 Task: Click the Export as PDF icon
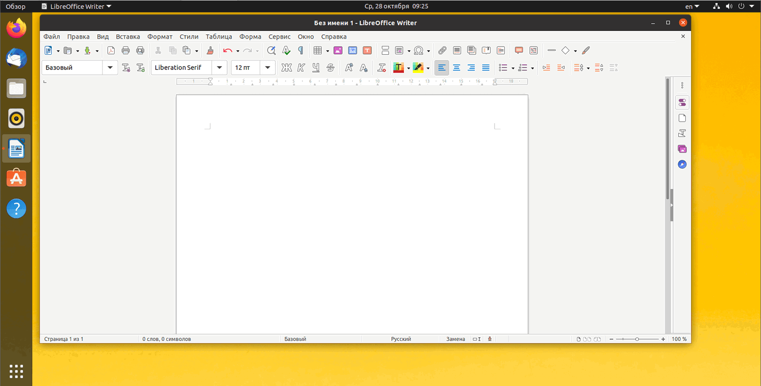point(111,50)
